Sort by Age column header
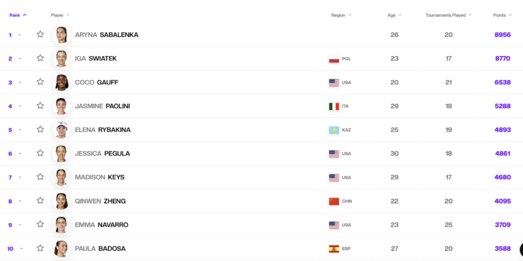Image resolution: width=523 pixels, height=261 pixels. [394, 15]
